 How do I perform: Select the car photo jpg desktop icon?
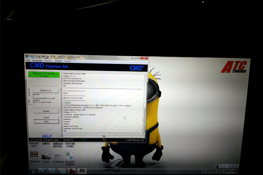tap(46, 157)
